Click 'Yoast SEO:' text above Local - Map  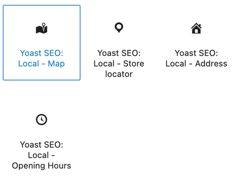click(41, 53)
